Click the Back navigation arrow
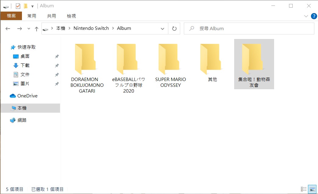 click(x=8, y=28)
